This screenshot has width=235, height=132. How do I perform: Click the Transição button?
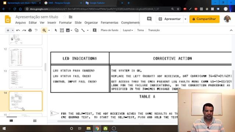point(154,30)
